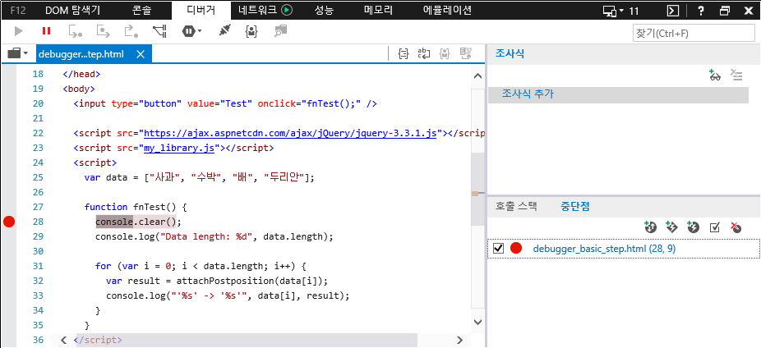Viewport: 761px width, 348px height.
Task: Click the Step over toolbar icon
Action: pyautogui.click(x=104, y=31)
